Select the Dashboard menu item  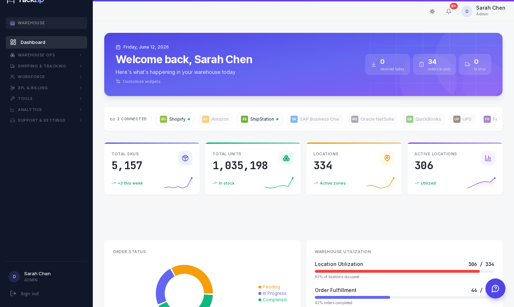pyautogui.click(x=46, y=42)
